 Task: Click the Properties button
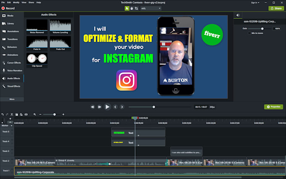pos(273,107)
